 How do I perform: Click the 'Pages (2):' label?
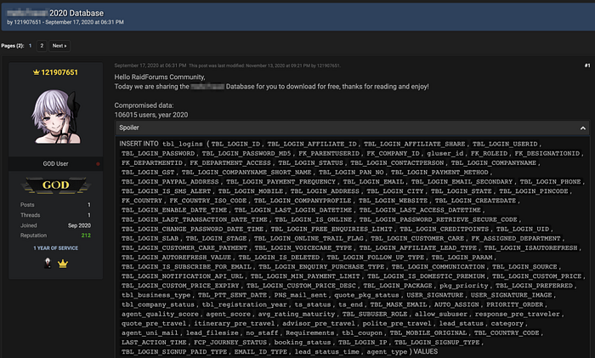pyautogui.click(x=13, y=46)
